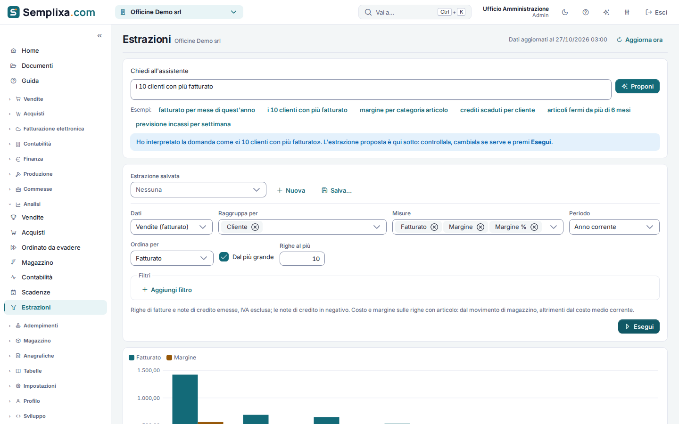Image resolution: width=679 pixels, height=424 pixels.
Task: Open the Dati Vendite (fatturato) dropdown
Action: [x=172, y=227]
